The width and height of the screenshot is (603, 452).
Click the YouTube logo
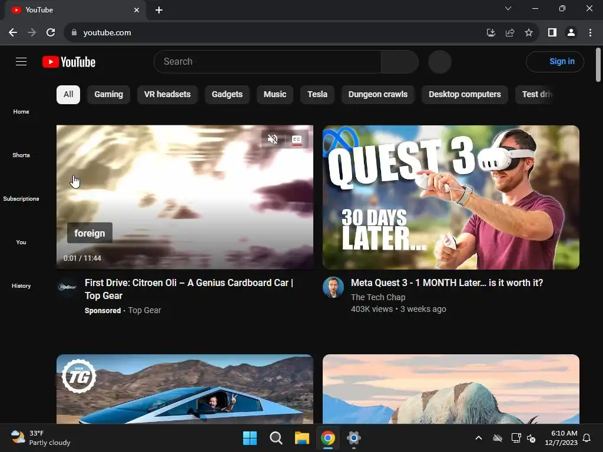[x=69, y=62]
